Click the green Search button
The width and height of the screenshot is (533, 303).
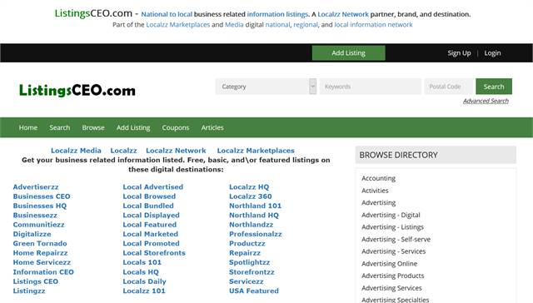[494, 87]
